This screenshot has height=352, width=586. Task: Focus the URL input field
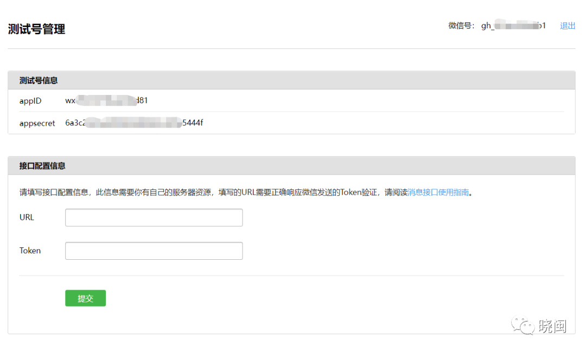(x=154, y=217)
